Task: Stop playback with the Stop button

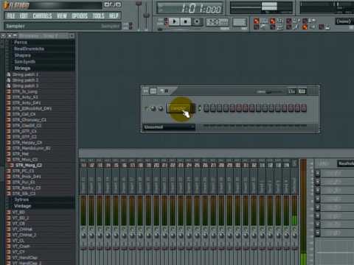Action: 186,22
